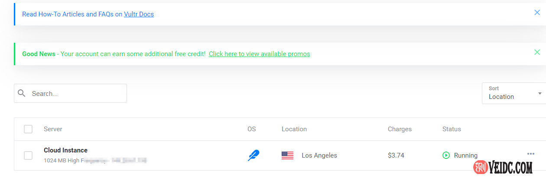Close the Good News promo banner
The width and height of the screenshot is (546, 187).
click(x=537, y=52)
